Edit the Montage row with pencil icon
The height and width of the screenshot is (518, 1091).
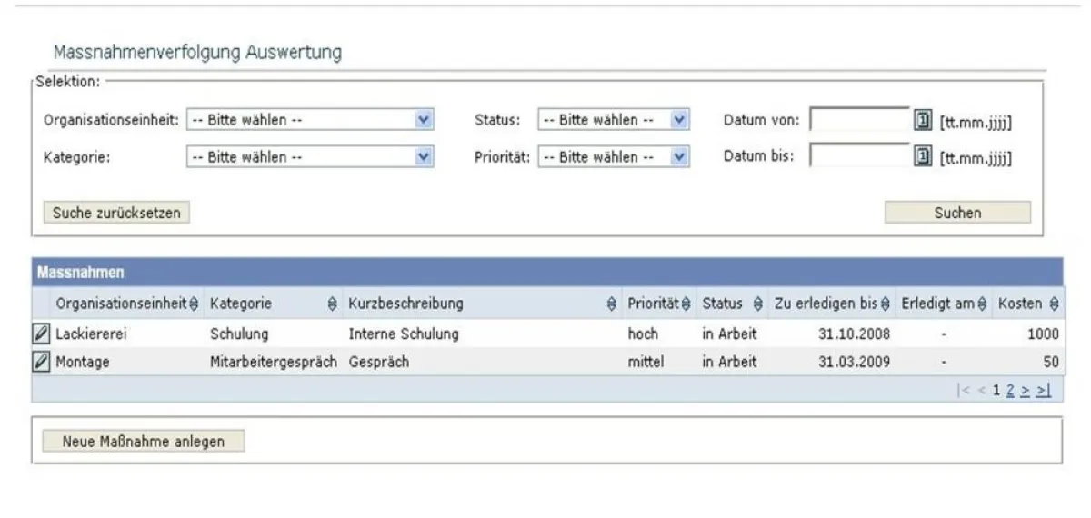(x=41, y=362)
